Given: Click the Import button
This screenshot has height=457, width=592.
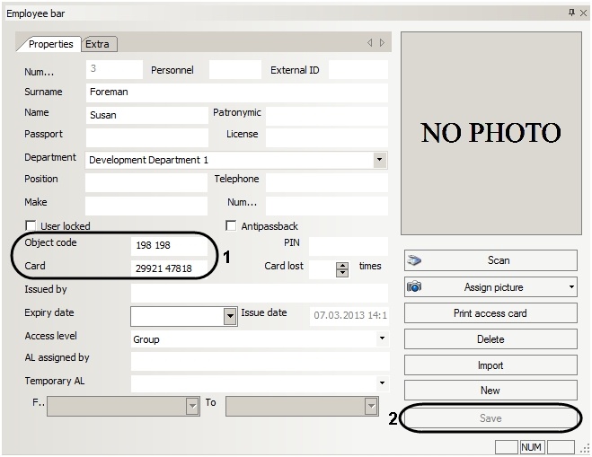Looking at the screenshot, I should tap(490, 365).
